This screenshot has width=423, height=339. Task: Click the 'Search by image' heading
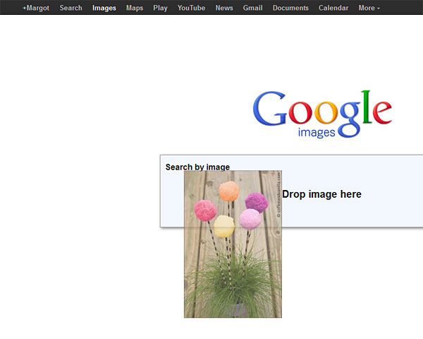click(197, 167)
